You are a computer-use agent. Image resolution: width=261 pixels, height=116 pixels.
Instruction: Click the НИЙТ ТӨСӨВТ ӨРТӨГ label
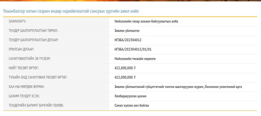click(x=24, y=68)
